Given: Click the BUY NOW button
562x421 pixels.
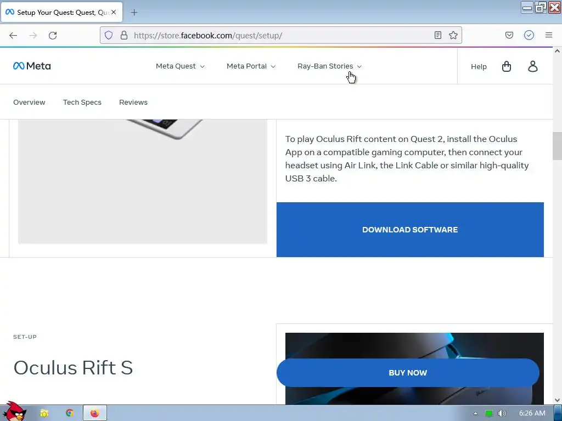Looking at the screenshot, I should [408, 373].
